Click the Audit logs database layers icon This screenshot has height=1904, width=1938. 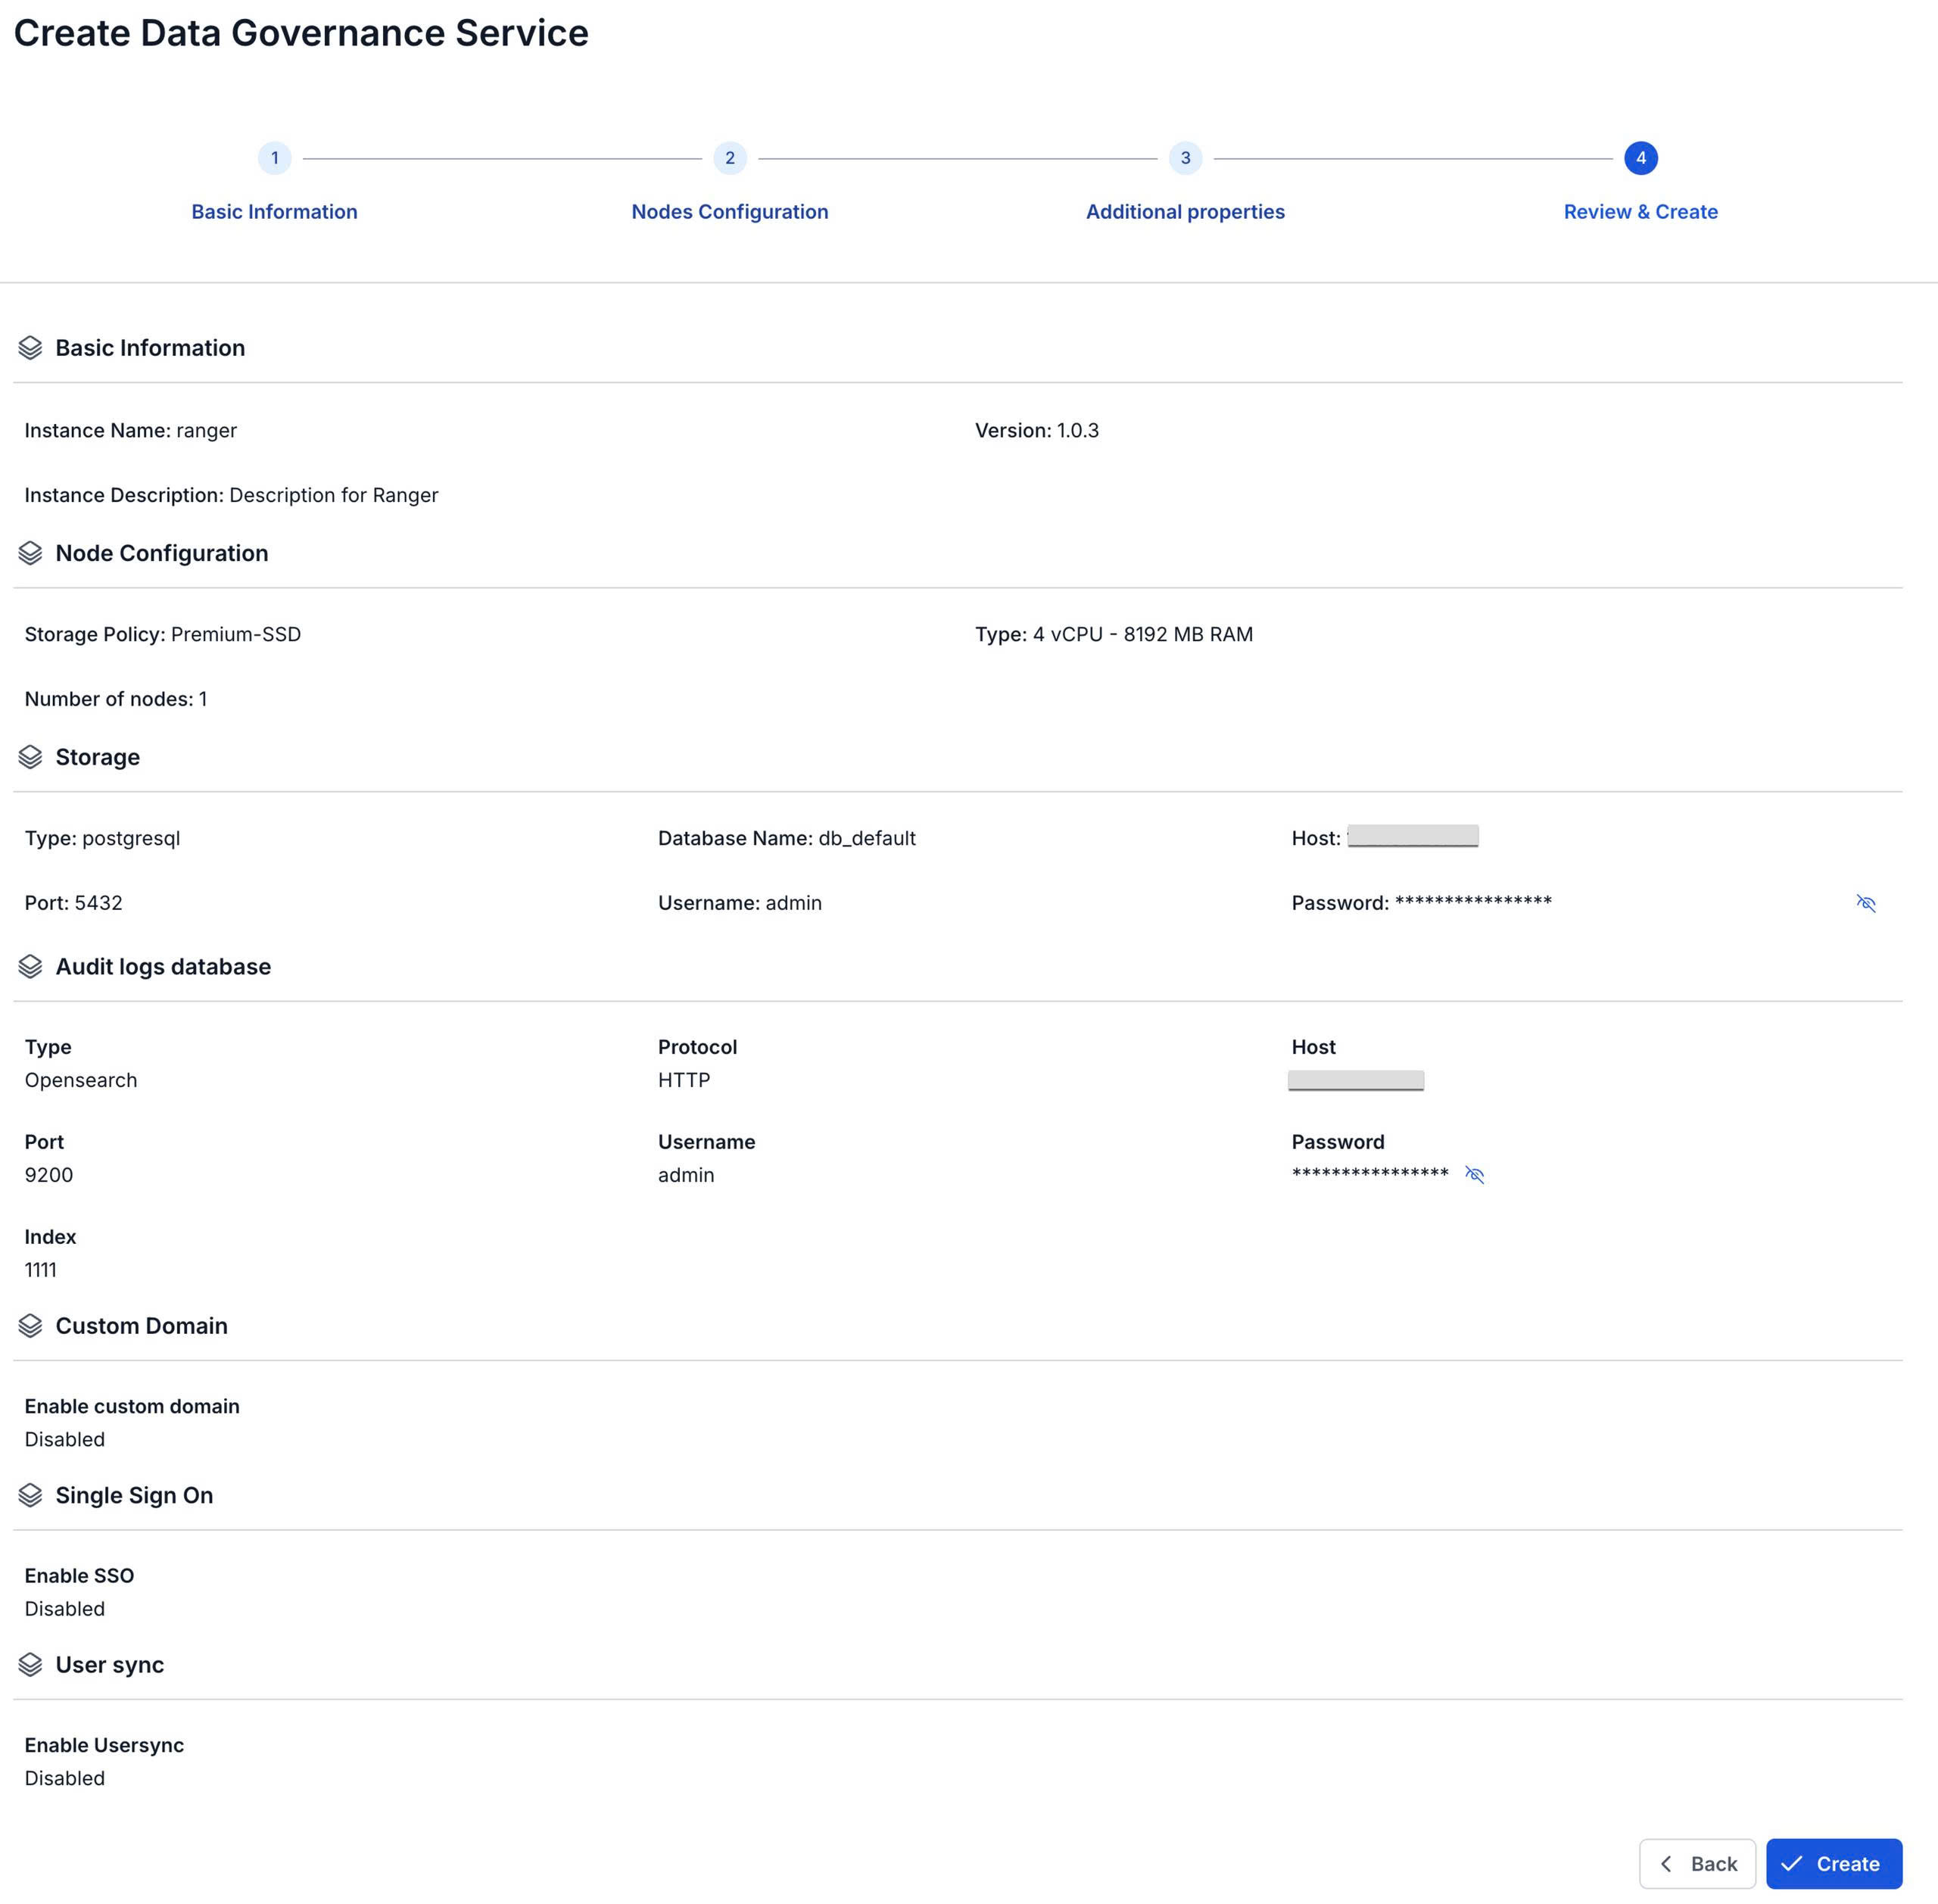[30, 967]
